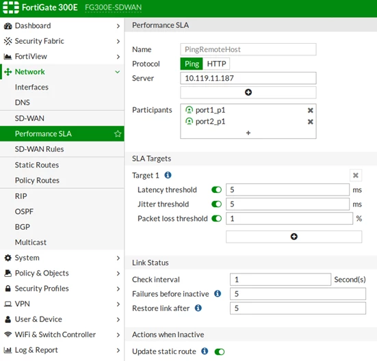Collapse the Network menu section
The image size is (377, 361).
(118, 72)
